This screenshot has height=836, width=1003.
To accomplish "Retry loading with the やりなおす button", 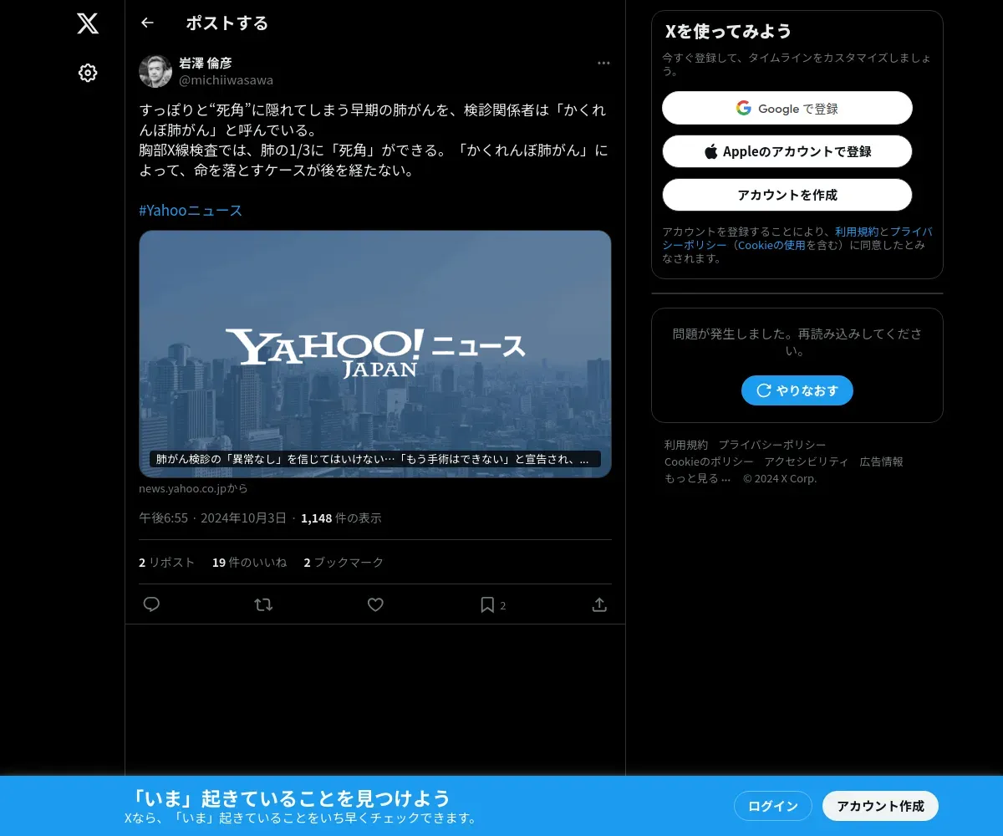I will [797, 390].
